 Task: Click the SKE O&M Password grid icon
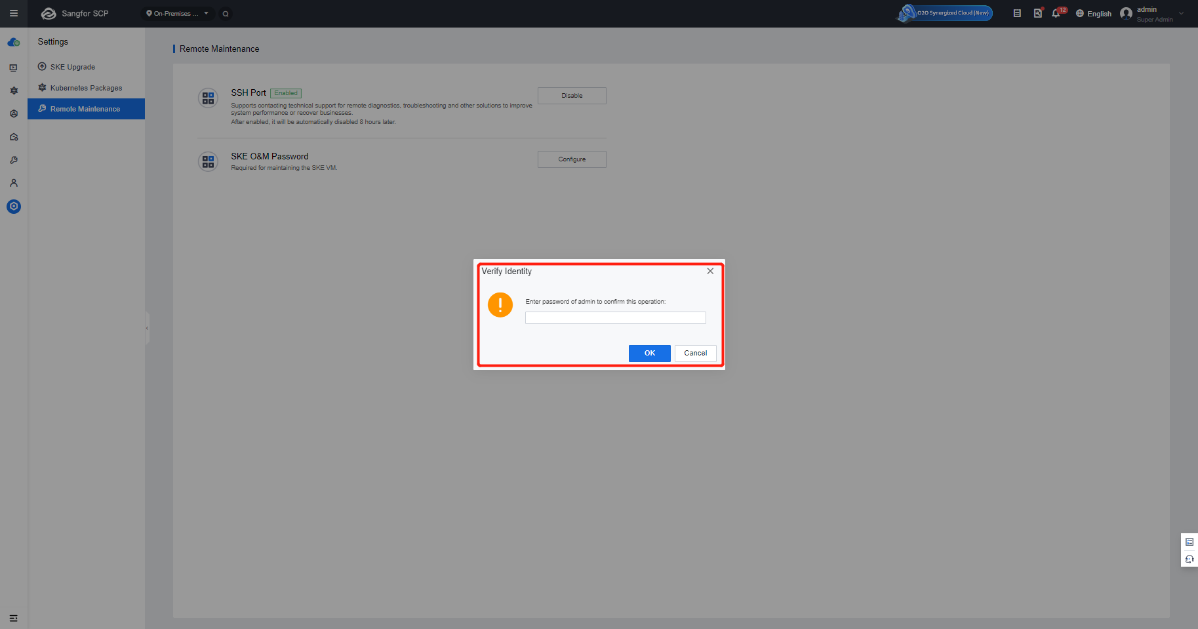[x=209, y=161]
